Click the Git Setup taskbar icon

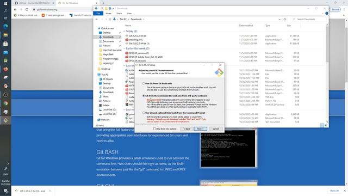tap(5, 120)
